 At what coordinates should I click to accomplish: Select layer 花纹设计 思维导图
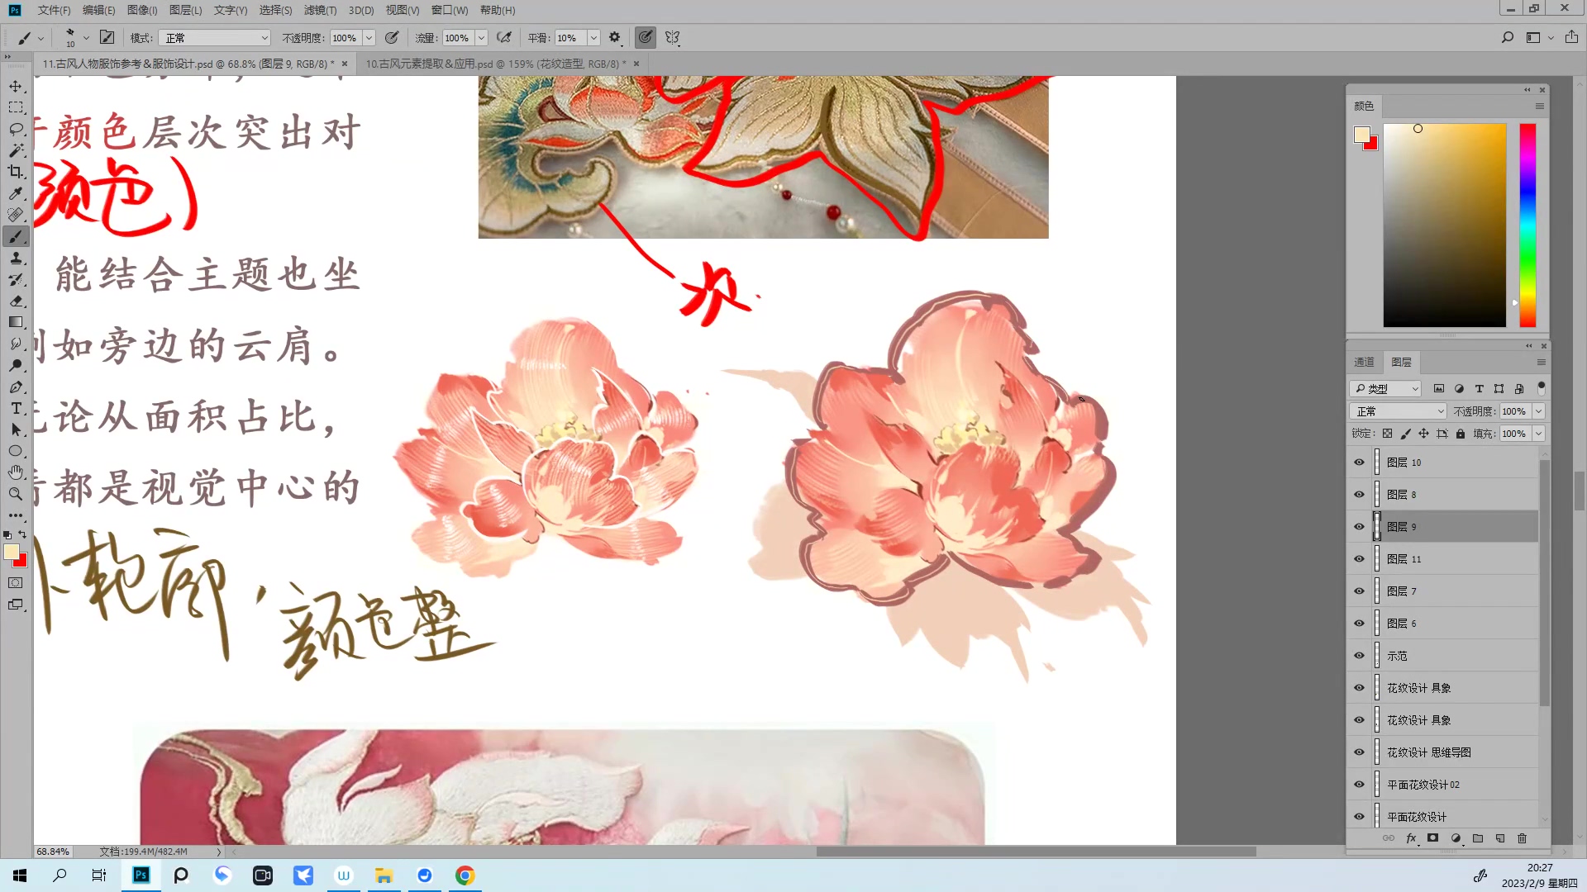pos(1428,752)
